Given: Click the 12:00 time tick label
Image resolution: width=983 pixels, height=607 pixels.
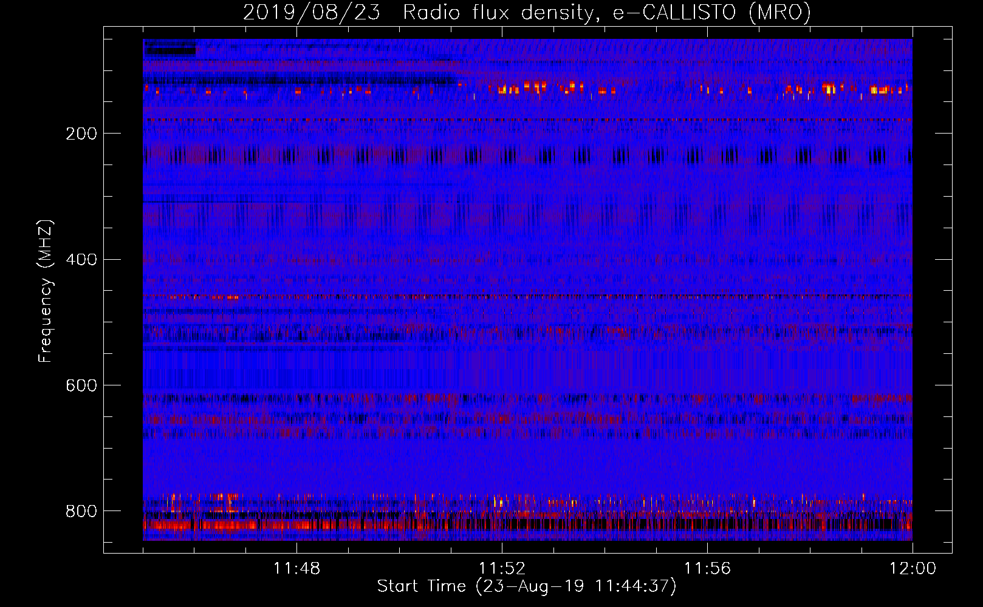Looking at the screenshot, I should pos(913,568).
